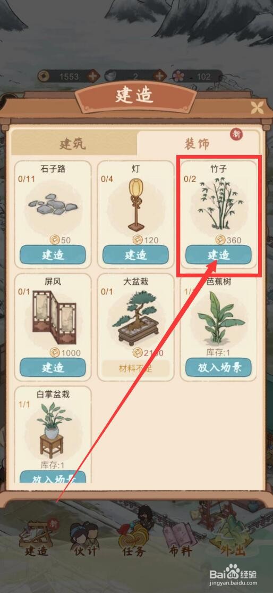Place the 芭蕉树 into the scene

pos(218,367)
